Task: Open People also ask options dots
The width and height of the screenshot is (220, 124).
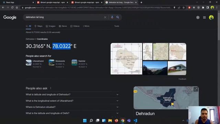Action: coord(51,88)
